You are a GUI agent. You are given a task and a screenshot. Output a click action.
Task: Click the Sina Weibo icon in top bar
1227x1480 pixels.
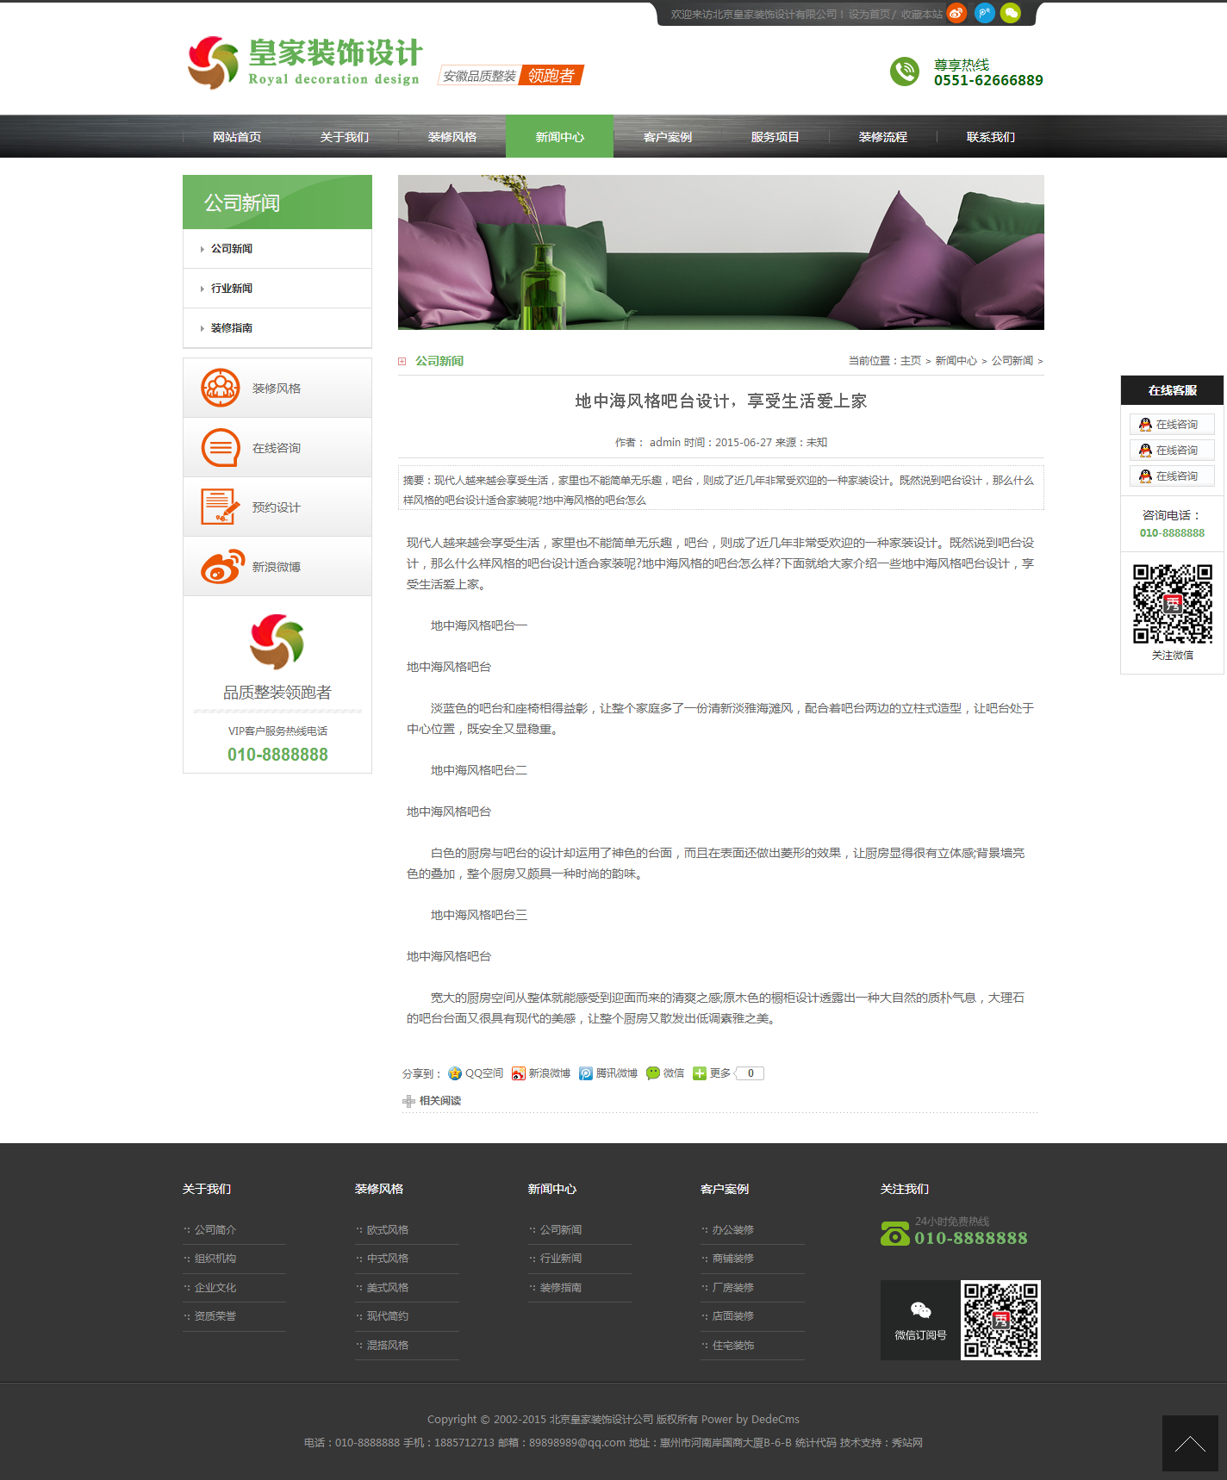coord(956,13)
